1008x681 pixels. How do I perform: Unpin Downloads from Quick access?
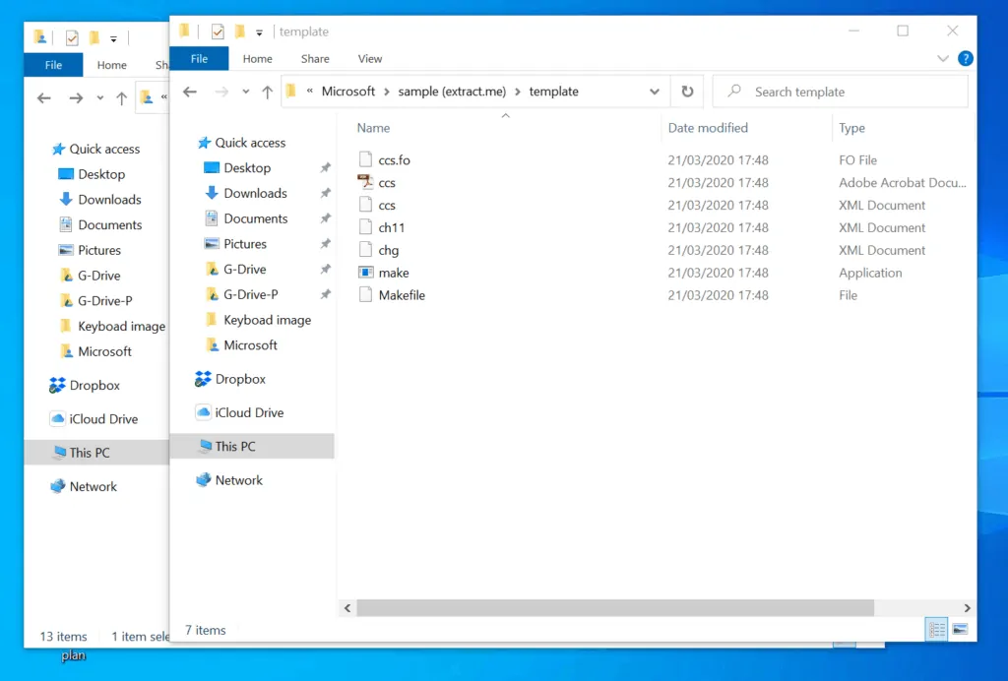point(325,193)
